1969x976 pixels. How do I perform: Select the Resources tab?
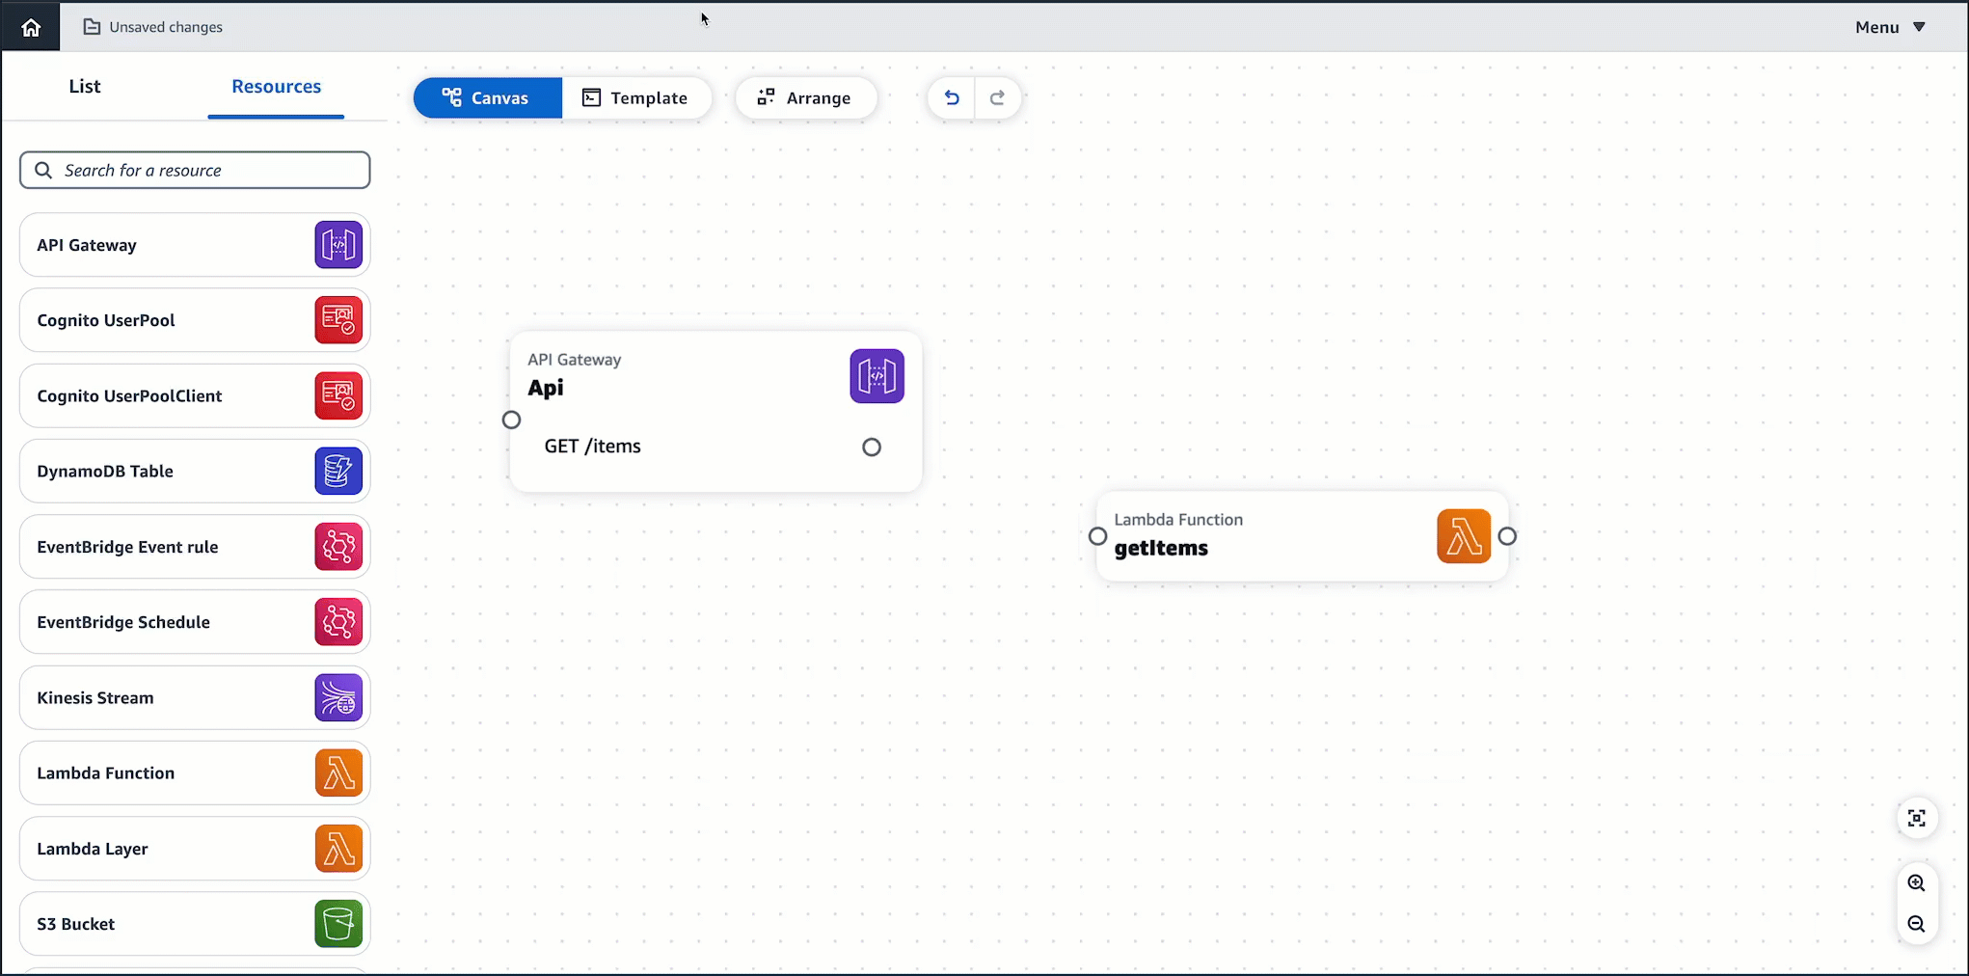pos(276,86)
